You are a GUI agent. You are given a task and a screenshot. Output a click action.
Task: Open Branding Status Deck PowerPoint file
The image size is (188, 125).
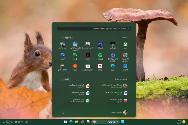coord(79,86)
